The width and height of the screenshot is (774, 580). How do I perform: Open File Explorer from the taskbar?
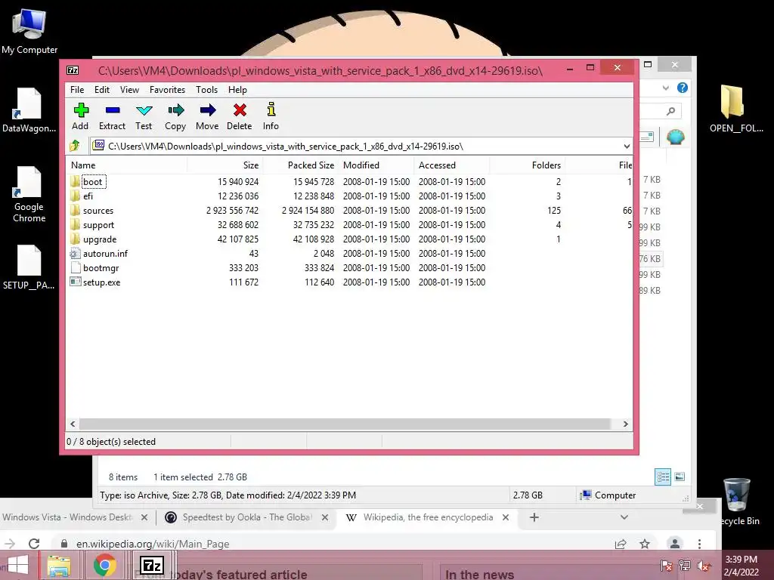point(59,565)
